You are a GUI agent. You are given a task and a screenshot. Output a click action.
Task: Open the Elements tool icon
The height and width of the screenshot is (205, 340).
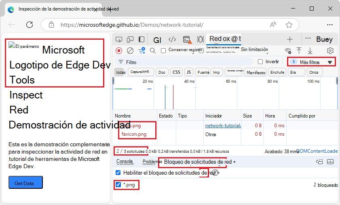[x=172, y=39]
